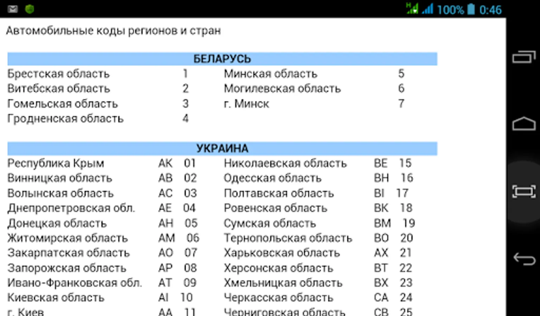Tap the screenshot capture icon in navigation bar
This screenshot has width=540, height=316.
coord(524,191)
